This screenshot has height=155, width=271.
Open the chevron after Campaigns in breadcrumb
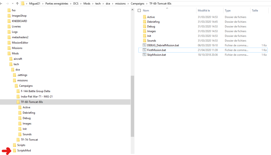147,4
